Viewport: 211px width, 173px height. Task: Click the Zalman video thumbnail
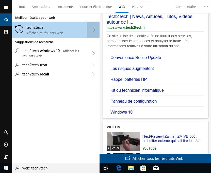123,141
